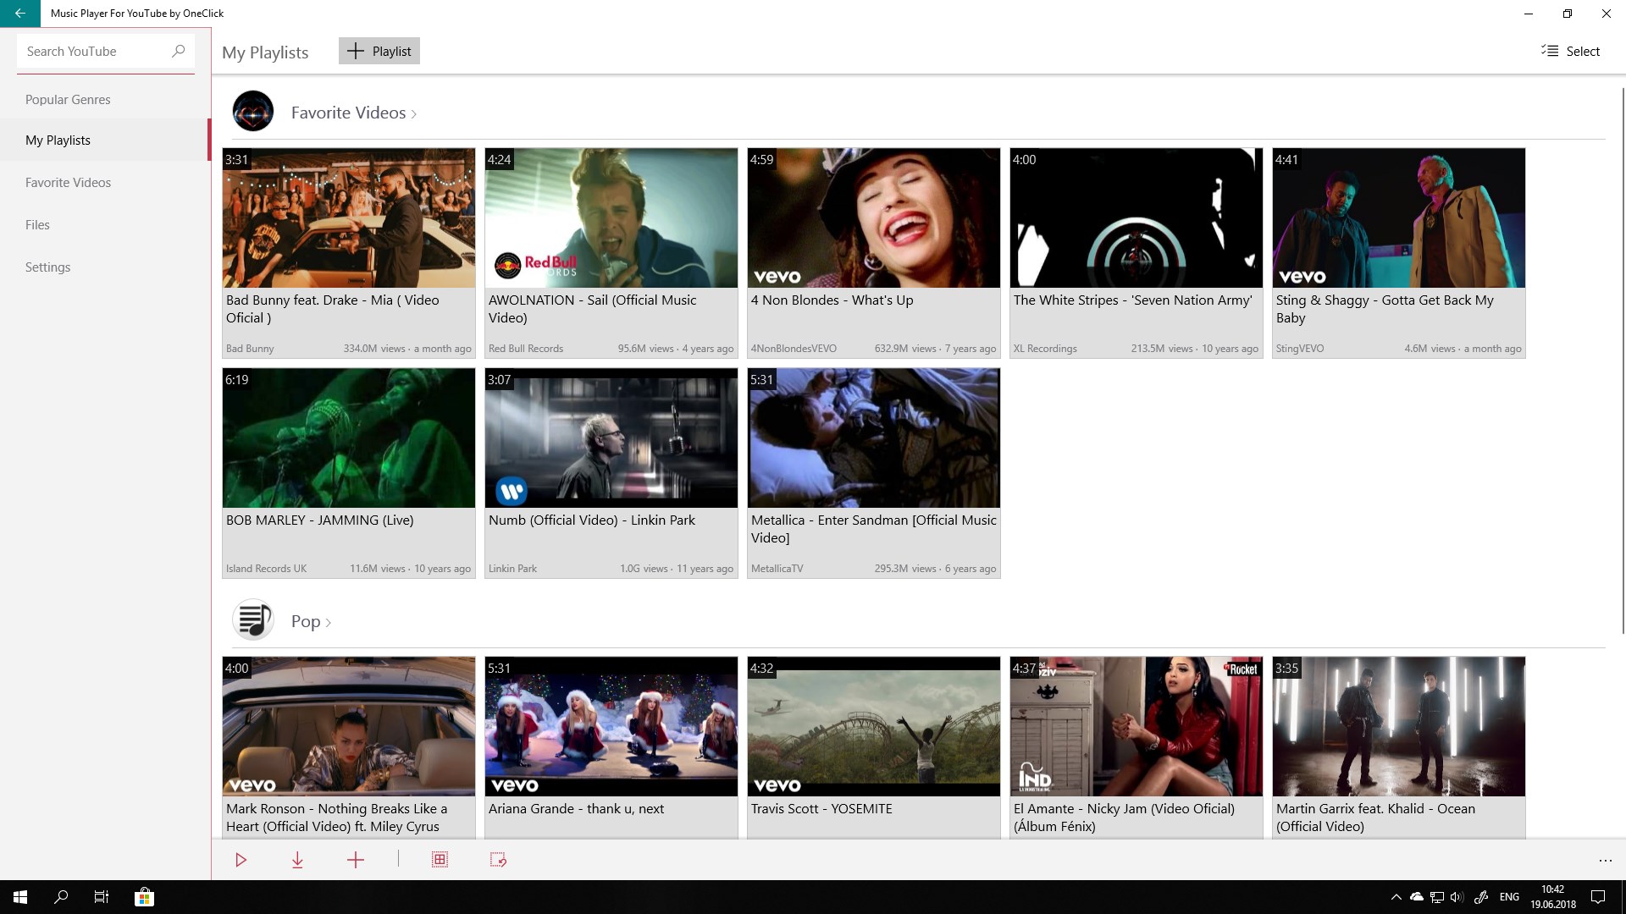
Task: Click the 'MetallicaTV' channel name
Action: 777,569
